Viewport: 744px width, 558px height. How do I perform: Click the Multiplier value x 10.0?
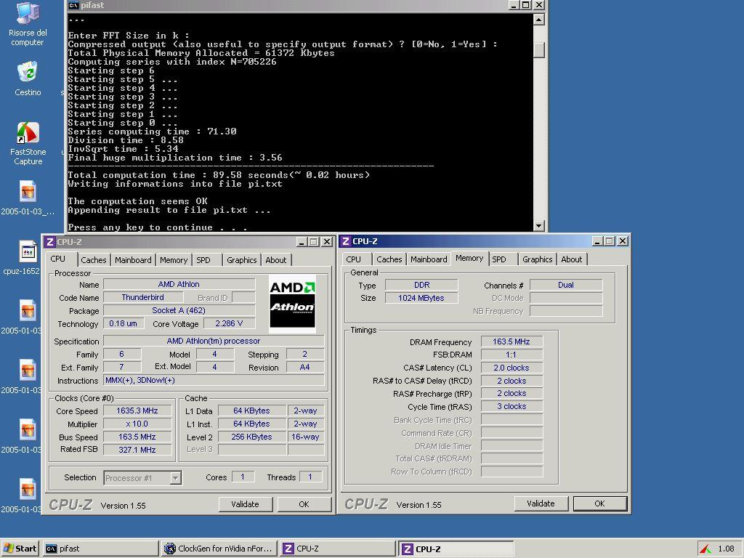137,424
